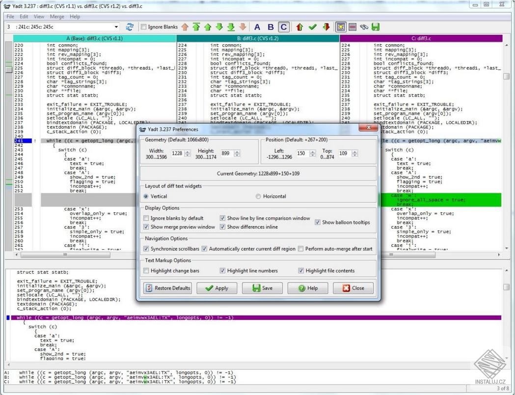Go to previous diff with green up arrow
The width and height of the screenshot is (515, 395).
click(208, 27)
